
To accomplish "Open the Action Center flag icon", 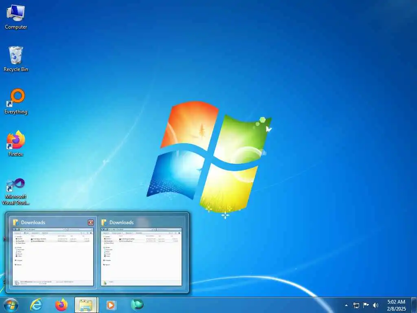I will click(x=366, y=305).
